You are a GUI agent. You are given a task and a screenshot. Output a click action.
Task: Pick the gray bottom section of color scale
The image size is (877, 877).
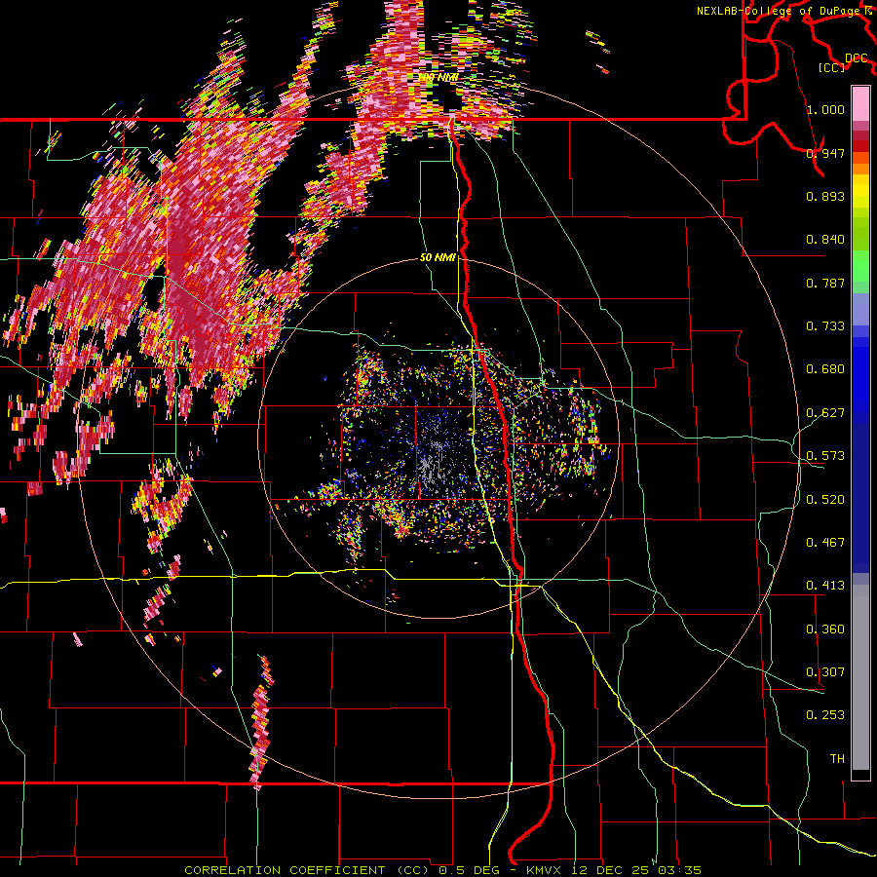860,678
